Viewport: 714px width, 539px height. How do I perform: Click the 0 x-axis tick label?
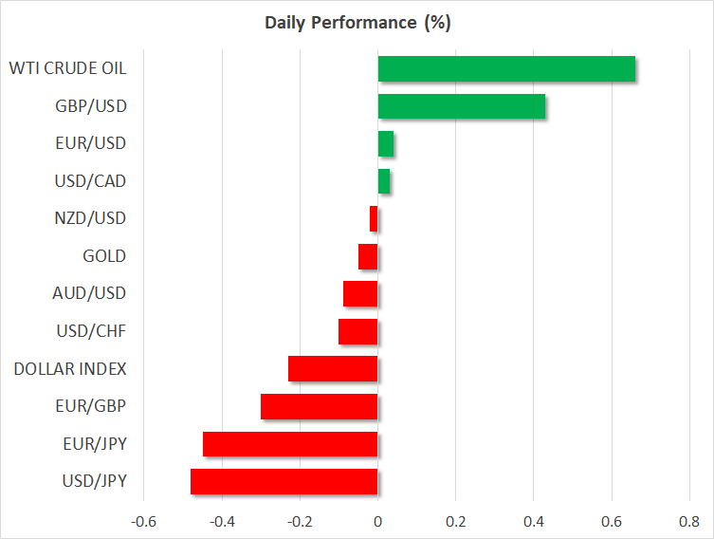point(377,521)
